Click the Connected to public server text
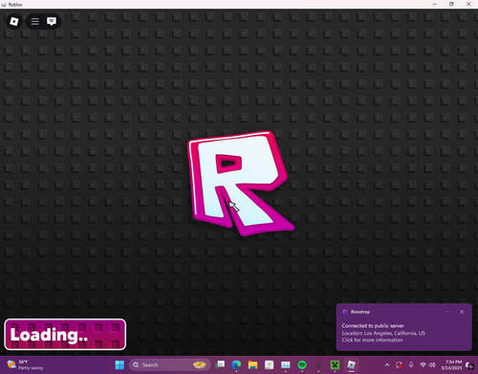 (x=373, y=325)
